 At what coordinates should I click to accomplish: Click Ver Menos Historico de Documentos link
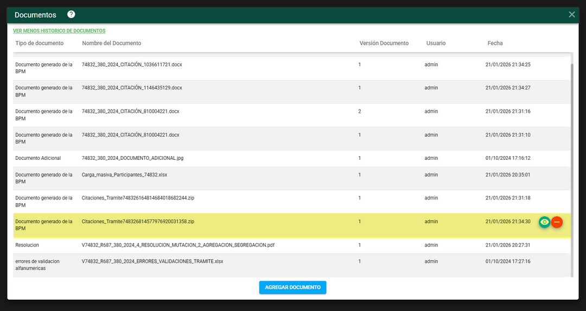click(59, 31)
